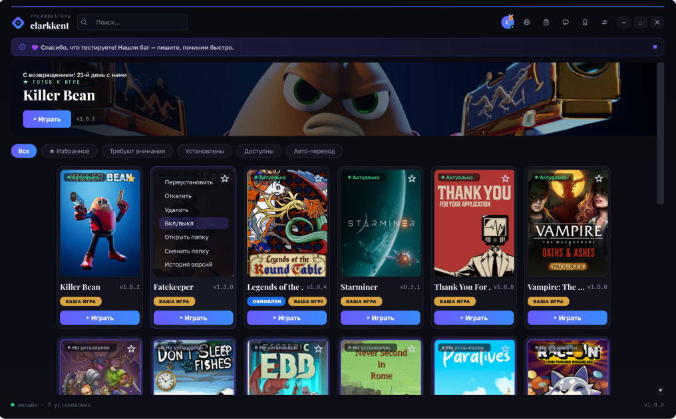Image resolution: width=676 pixels, height=419 pixels.
Task: Toggle favorite star on Fatekeeper card
Action: coord(225,178)
